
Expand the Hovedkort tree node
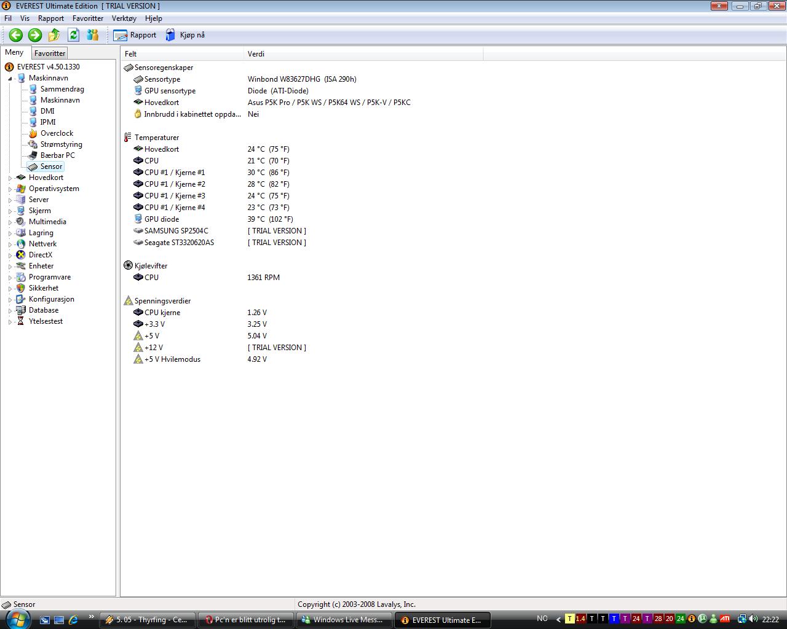tap(10, 178)
